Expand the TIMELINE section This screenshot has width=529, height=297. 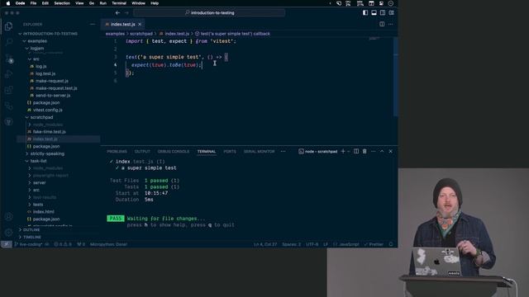tap(31, 237)
